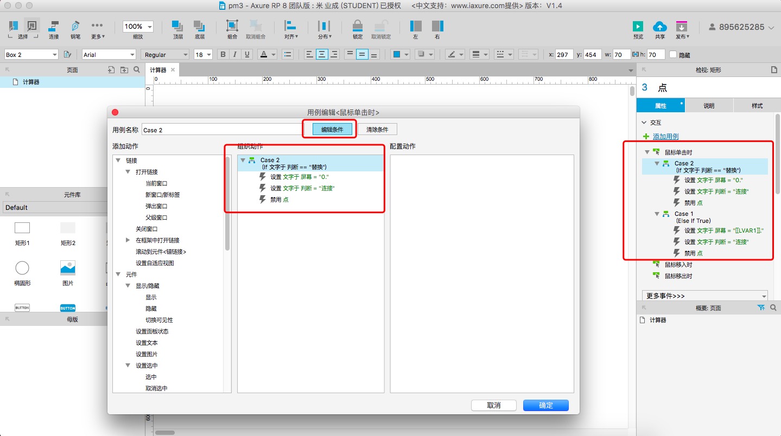
Task: Toggle the 右 right panel icon
Action: 437,26
